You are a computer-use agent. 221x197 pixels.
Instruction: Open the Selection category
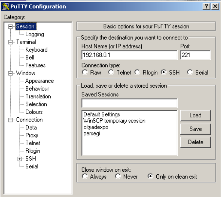[x=36, y=104]
